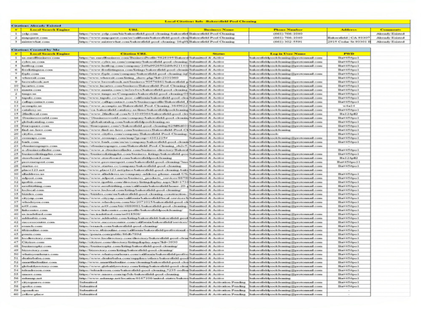Screen dimensions: 421x316
Task: Select the dealerbaba.com cell
Action: (50, 258)
